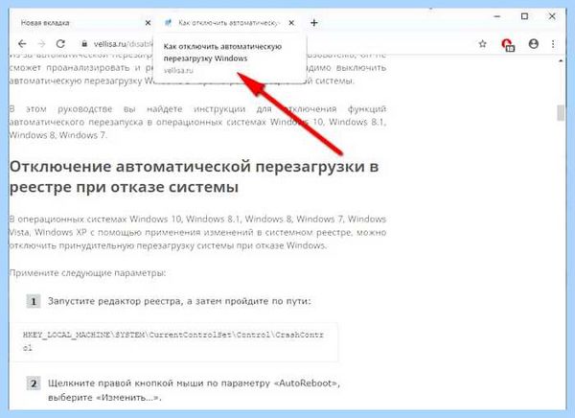Open the user profile avatar
575x418 pixels.
tap(533, 44)
